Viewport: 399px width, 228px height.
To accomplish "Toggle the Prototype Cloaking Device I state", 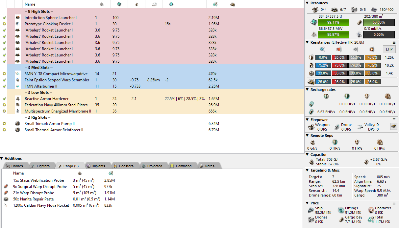I will click(x=4, y=24).
